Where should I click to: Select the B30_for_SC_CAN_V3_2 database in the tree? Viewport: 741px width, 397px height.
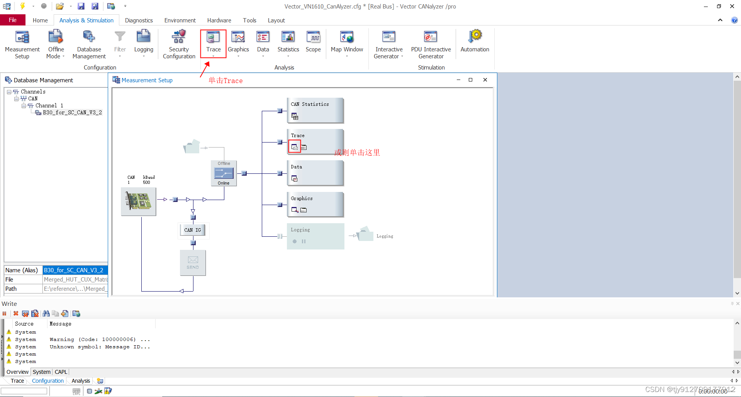click(x=72, y=113)
